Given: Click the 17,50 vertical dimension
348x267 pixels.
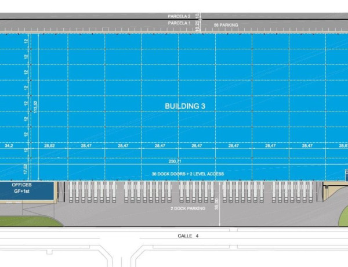Looking at the screenshot, I should (x=26, y=171).
